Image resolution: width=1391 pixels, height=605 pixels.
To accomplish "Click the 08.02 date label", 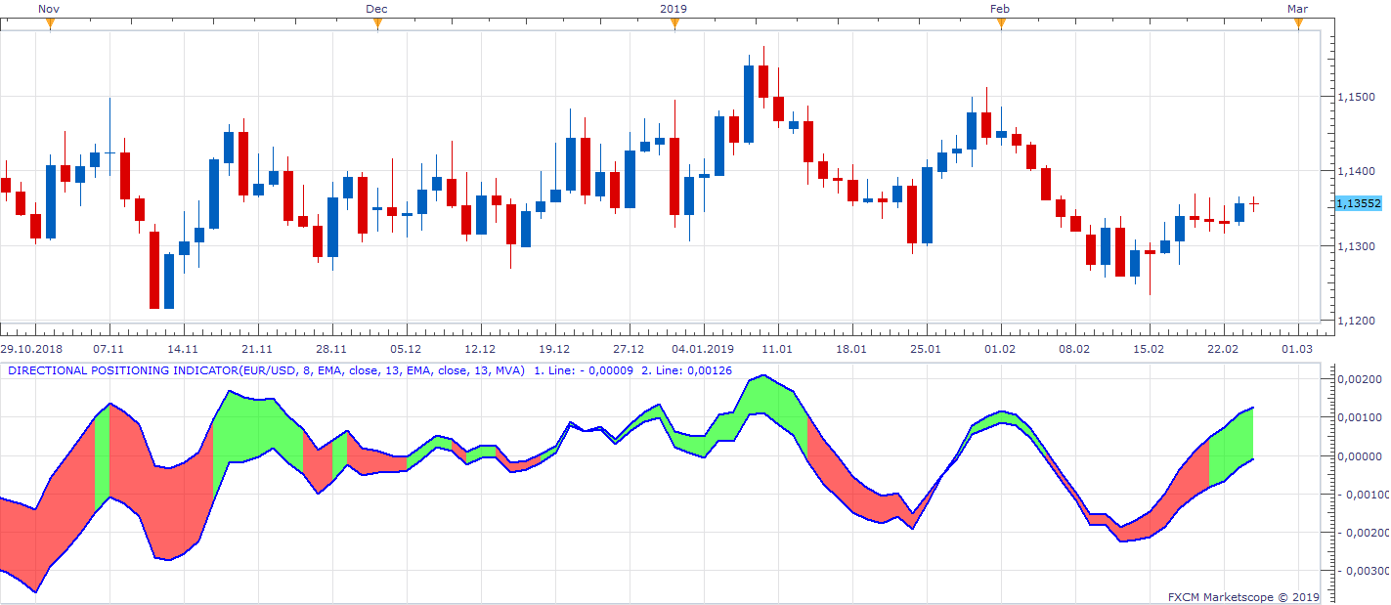I will point(1074,349).
